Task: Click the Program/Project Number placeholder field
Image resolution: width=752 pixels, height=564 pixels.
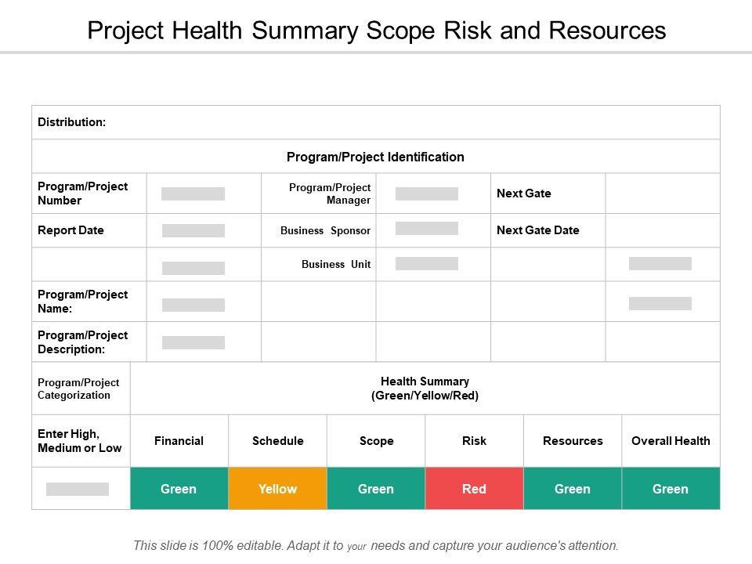Action: pyautogui.click(x=193, y=193)
